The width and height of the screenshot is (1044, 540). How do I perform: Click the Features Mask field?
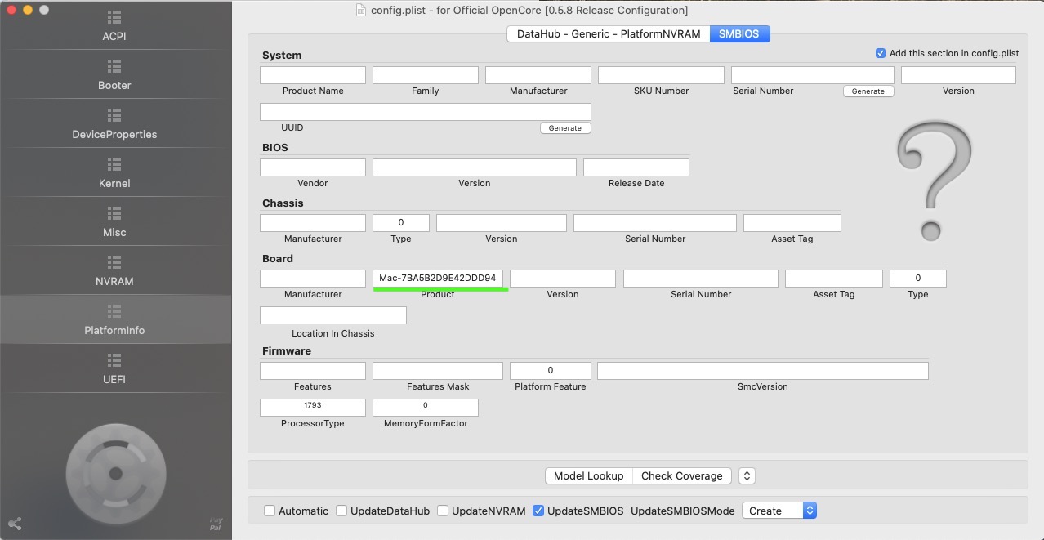438,371
